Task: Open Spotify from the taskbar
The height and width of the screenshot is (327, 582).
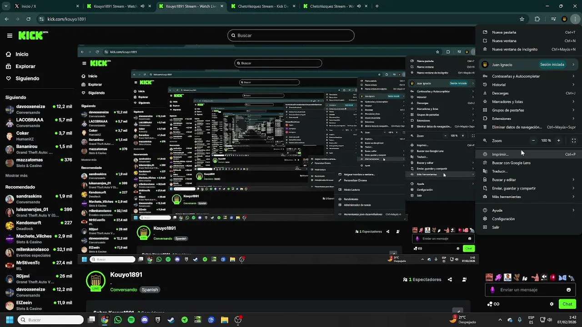Action: (x=131, y=320)
